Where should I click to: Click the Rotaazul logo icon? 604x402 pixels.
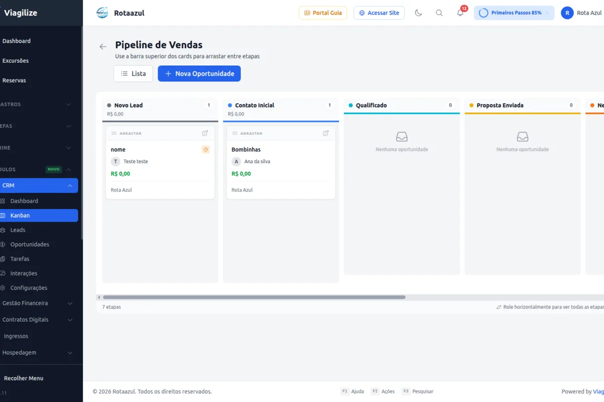point(102,13)
